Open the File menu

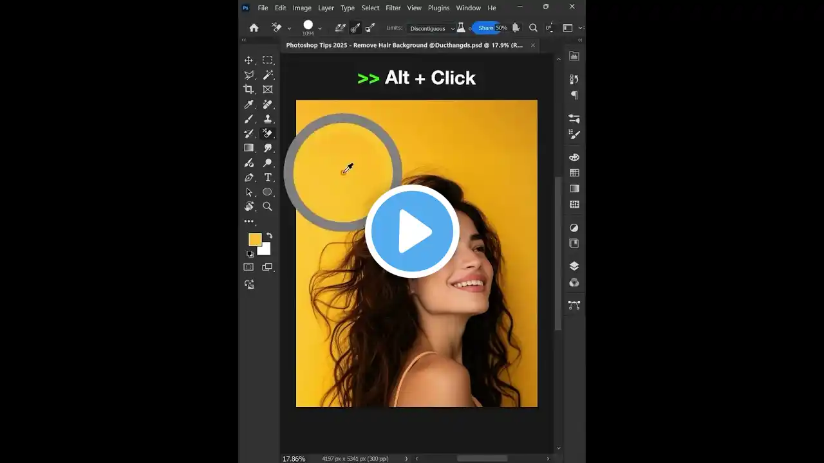pos(263,8)
